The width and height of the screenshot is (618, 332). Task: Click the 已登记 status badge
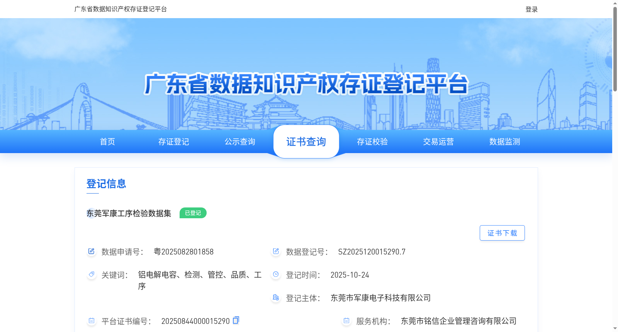point(193,213)
